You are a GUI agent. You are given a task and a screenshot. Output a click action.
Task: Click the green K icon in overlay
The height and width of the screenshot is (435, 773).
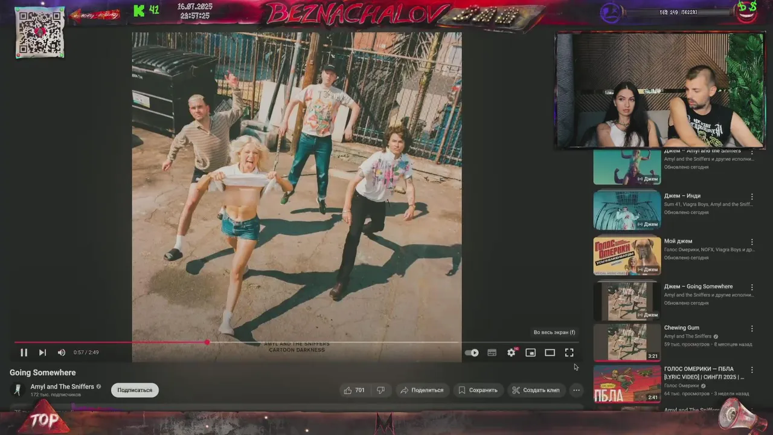pyautogui.click(x=140, y=10)
